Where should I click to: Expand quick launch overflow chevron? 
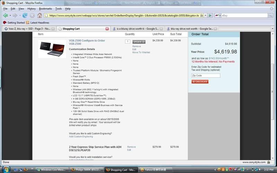(32, 169)
